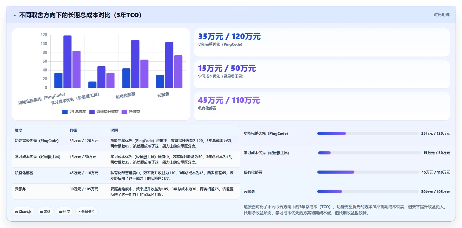Screen dimensions: 462x228
Task: Click the 数据卡片 tag
Action: click(x=87, y=212)
